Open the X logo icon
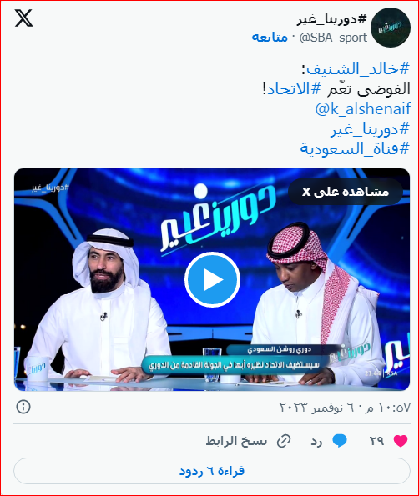This screenshot has height=496, width=419. [x=23, y=18]
